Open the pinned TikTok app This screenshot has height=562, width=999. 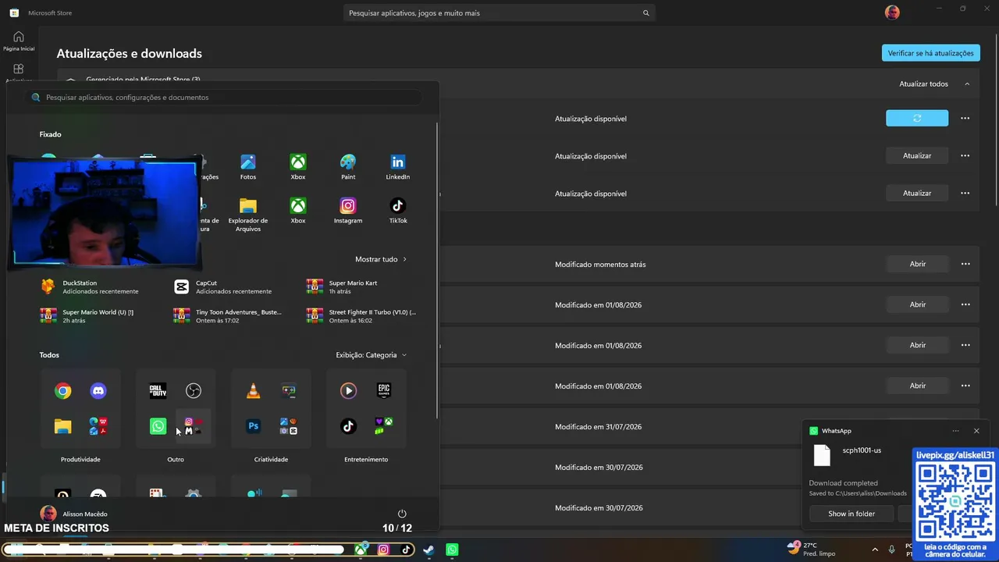click(x=398, y=211)
